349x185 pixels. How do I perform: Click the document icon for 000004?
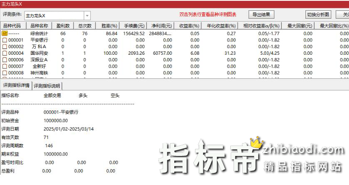[5, 53]
